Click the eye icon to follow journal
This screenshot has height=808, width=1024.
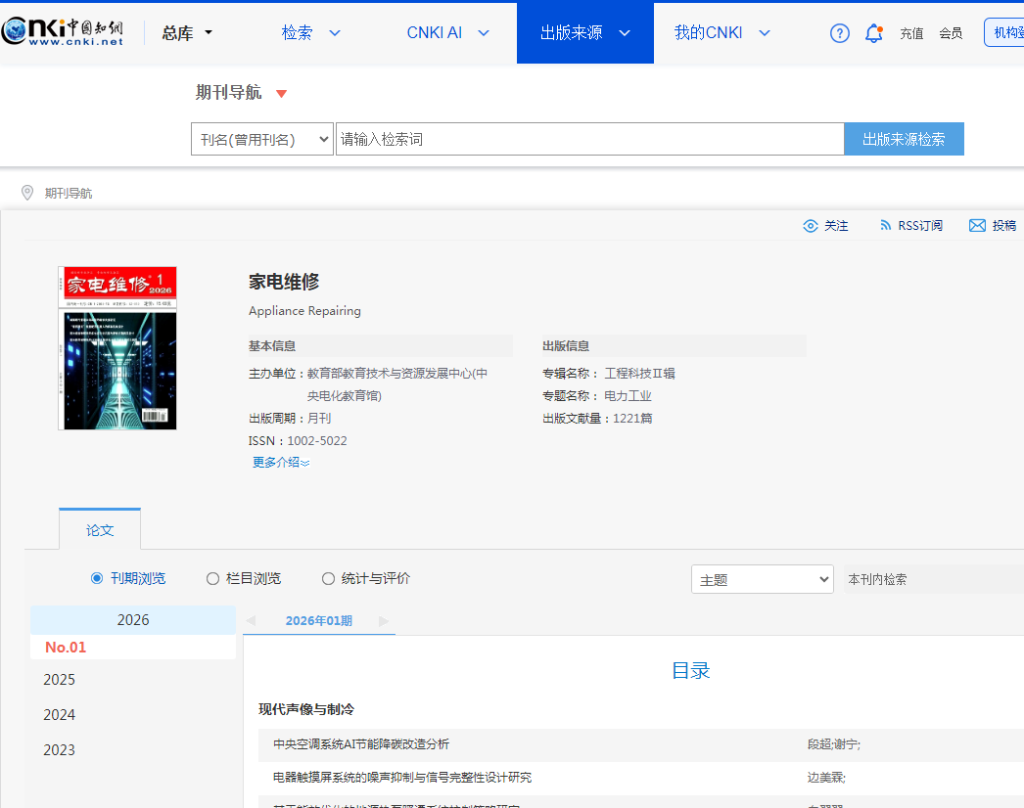click(810, 226)
